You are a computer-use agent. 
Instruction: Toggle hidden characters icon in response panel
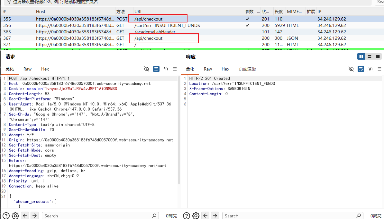[351, 69]
